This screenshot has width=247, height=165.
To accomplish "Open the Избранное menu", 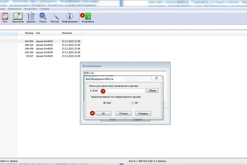I will click(x=15, y=9).
